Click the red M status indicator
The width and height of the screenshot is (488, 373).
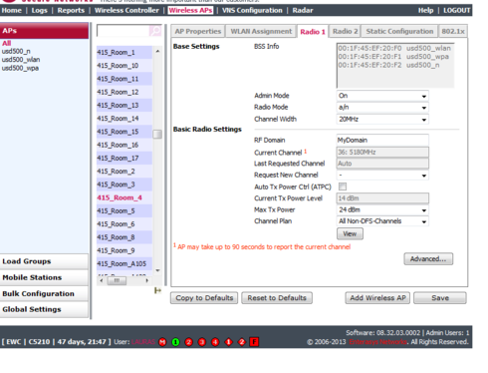(162, 342)
